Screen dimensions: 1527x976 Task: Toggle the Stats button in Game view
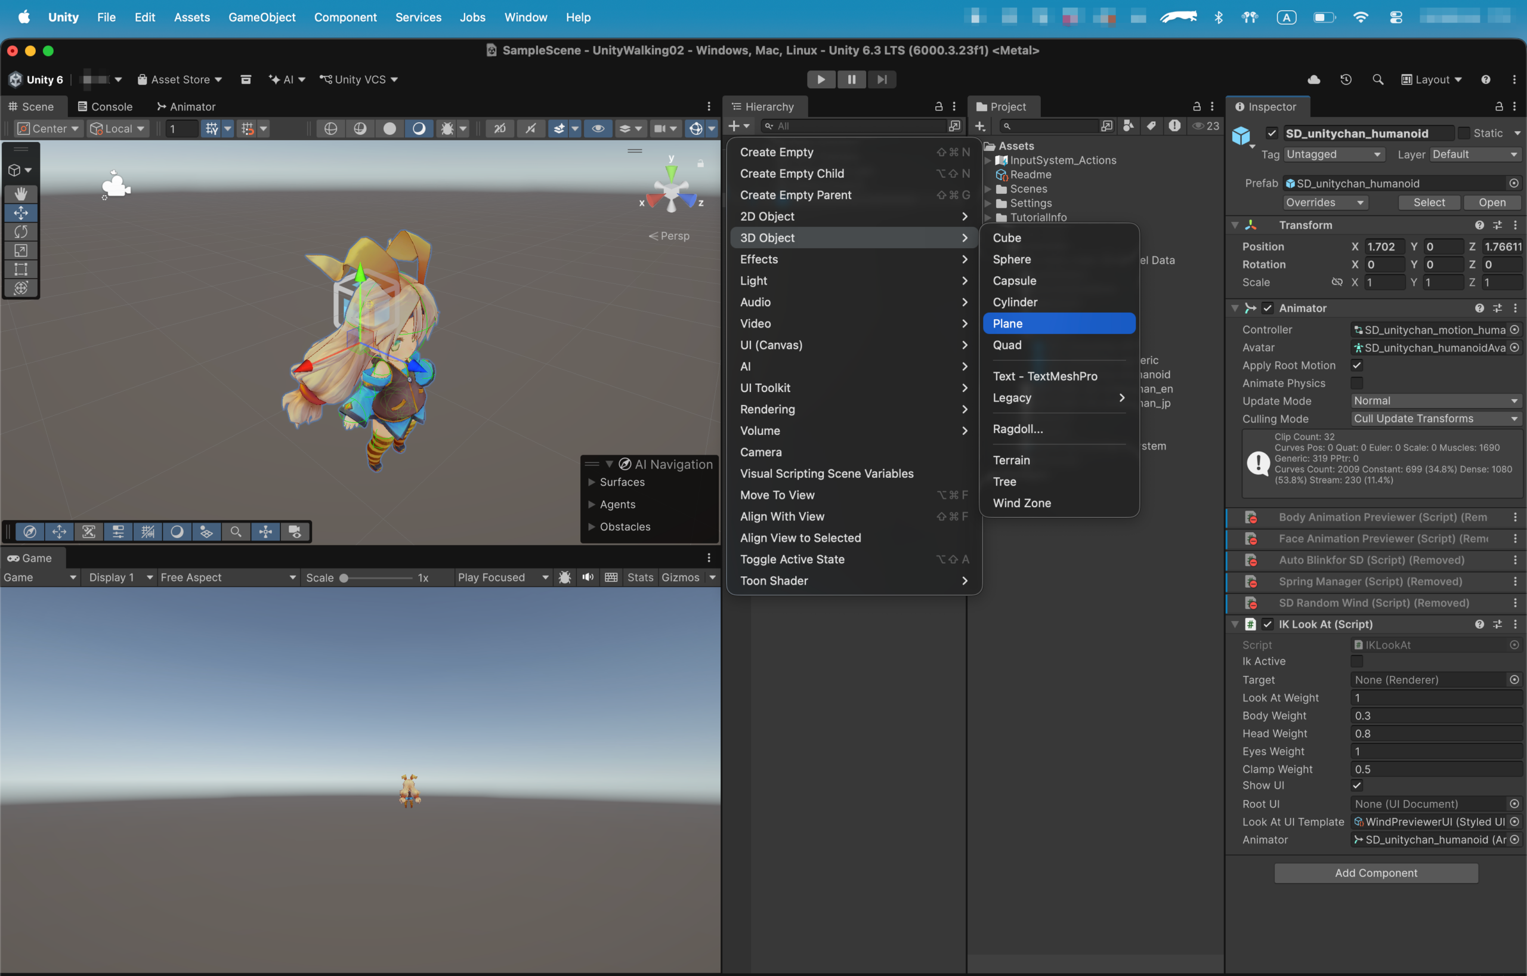coord(640,577)
